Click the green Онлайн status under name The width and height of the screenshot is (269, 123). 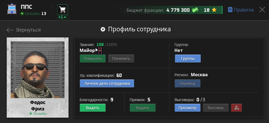38,114
